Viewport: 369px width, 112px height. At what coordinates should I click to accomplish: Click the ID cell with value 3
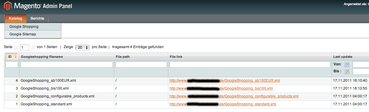[x=12, y=88]
